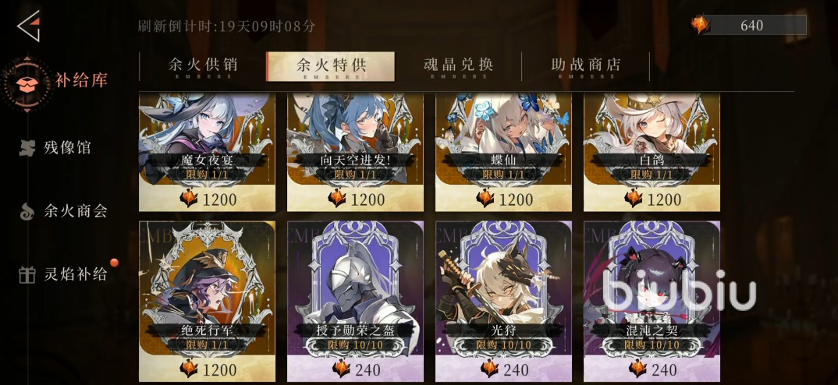
Task: Select the 绝死行军 character card
Action: click(x=208, y=301)
